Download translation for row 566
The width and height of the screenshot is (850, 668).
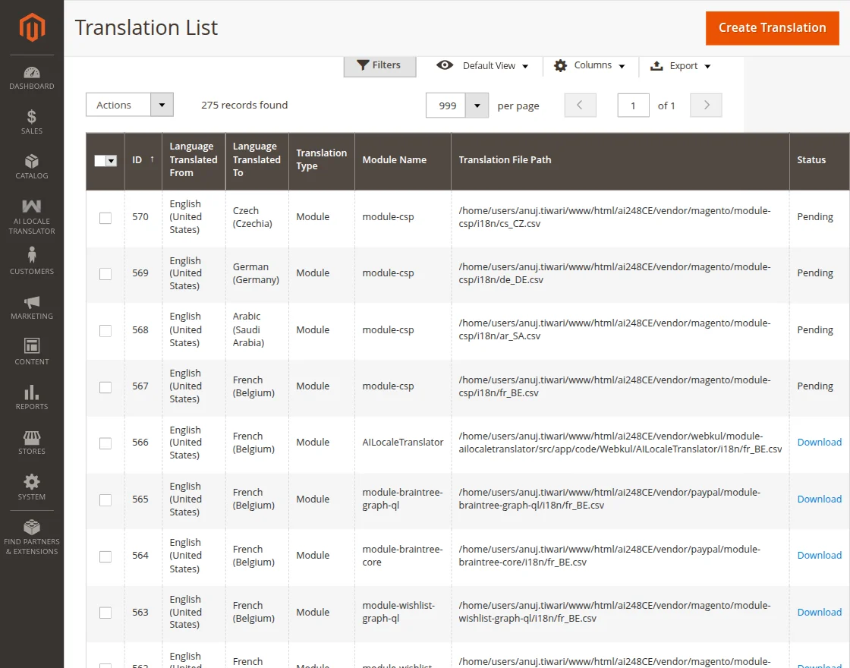(x=819, y=443)
